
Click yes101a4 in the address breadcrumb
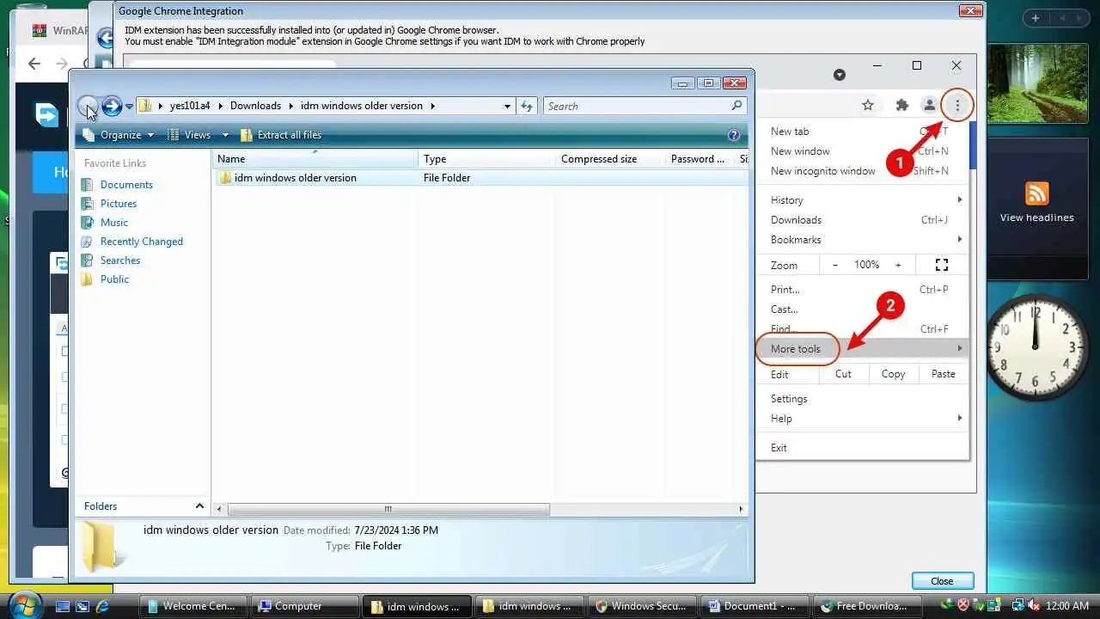point(190,106)
